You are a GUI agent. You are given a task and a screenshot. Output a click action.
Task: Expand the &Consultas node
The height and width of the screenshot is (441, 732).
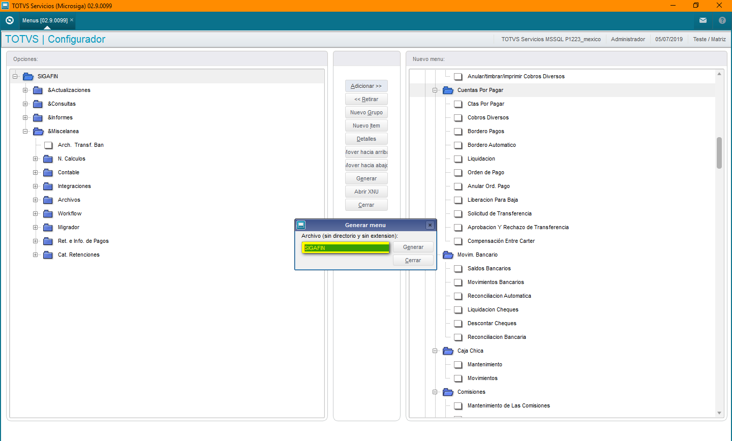[x=25, y=104]
